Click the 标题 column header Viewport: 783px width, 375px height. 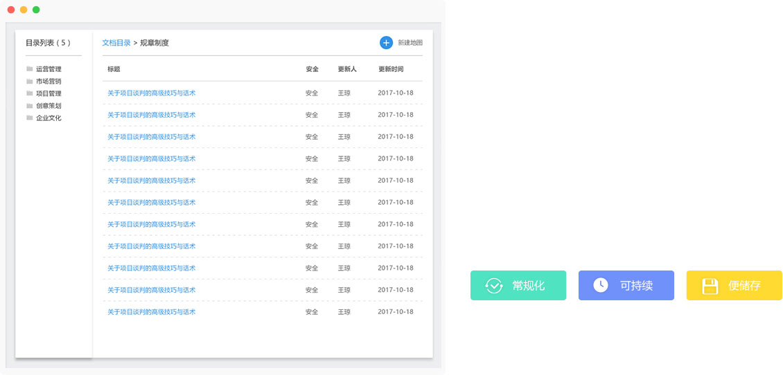114,69
